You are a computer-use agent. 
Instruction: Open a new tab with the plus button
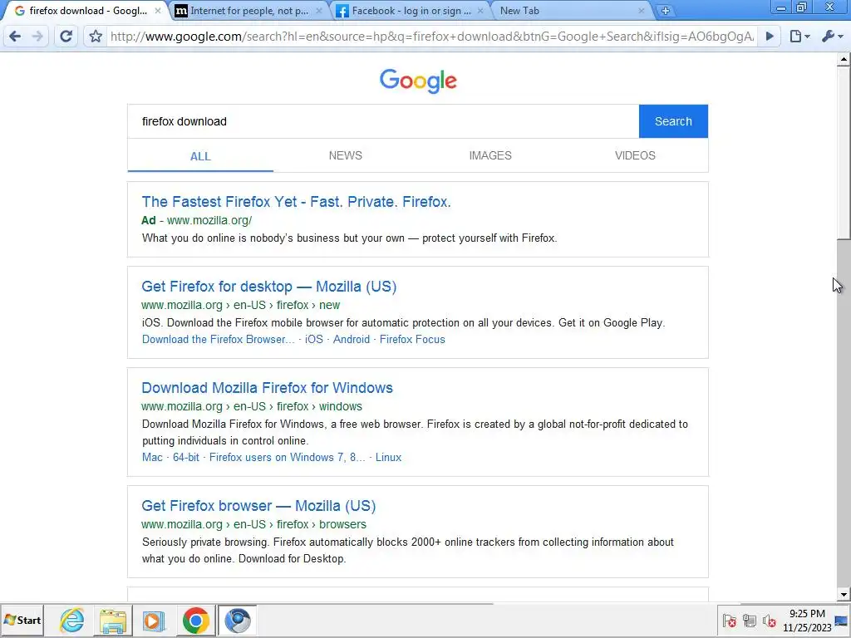coord(666,10)
